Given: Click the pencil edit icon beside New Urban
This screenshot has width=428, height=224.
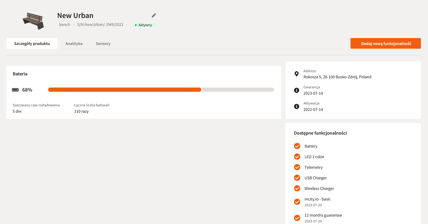Looking at the screenshot, I should click(x=154, y=15).
